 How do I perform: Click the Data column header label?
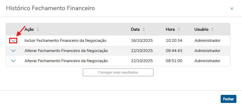pos(135,29)
